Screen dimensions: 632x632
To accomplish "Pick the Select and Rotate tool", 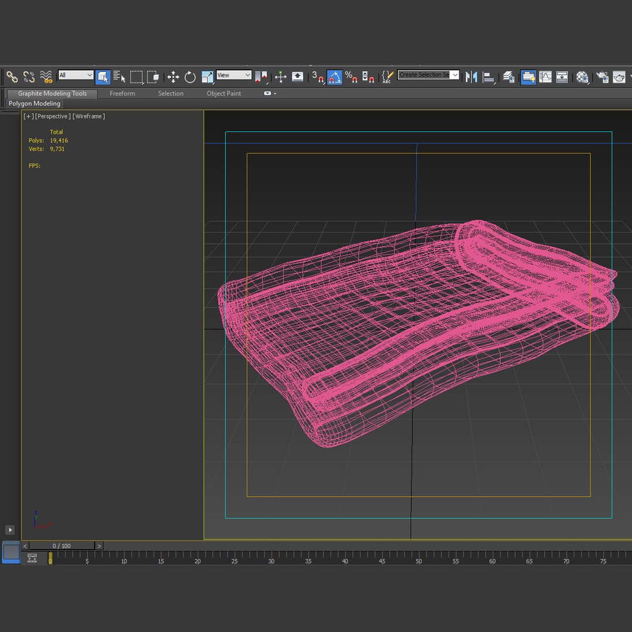I will [190, 77].
